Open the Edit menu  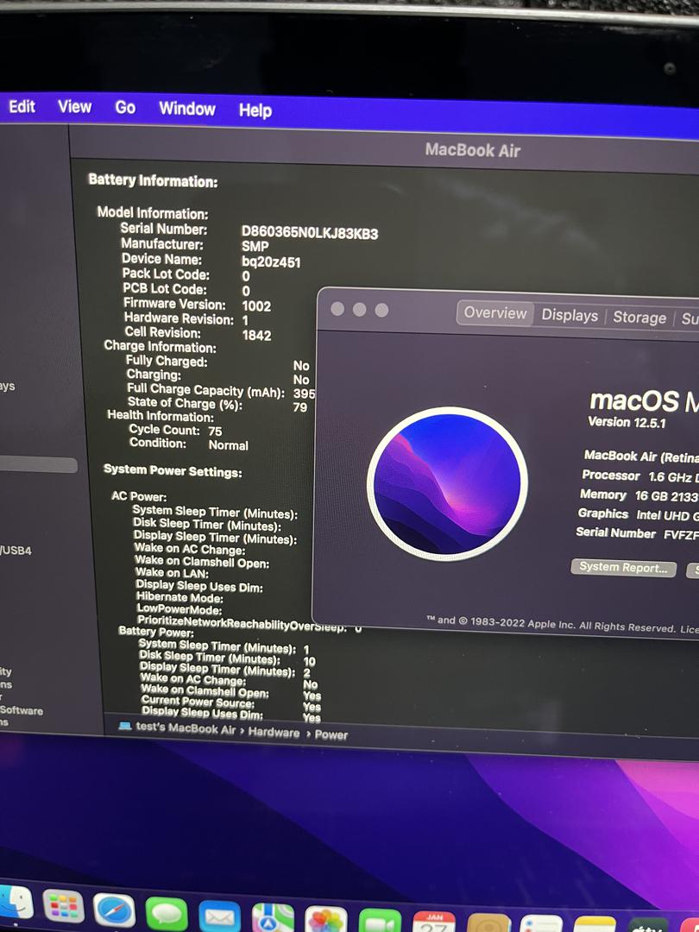coord(22,106)
